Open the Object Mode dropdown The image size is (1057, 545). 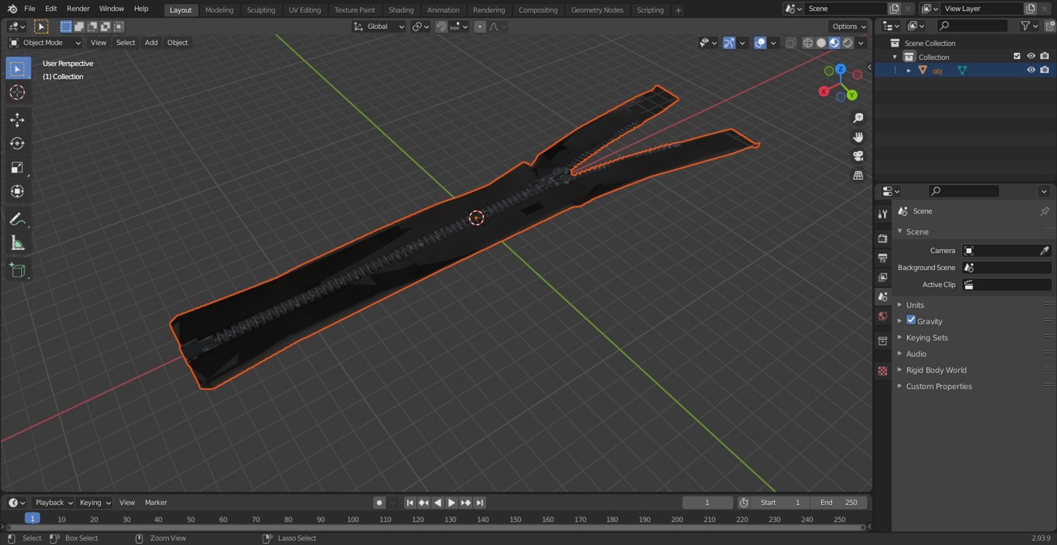point(45,43)
